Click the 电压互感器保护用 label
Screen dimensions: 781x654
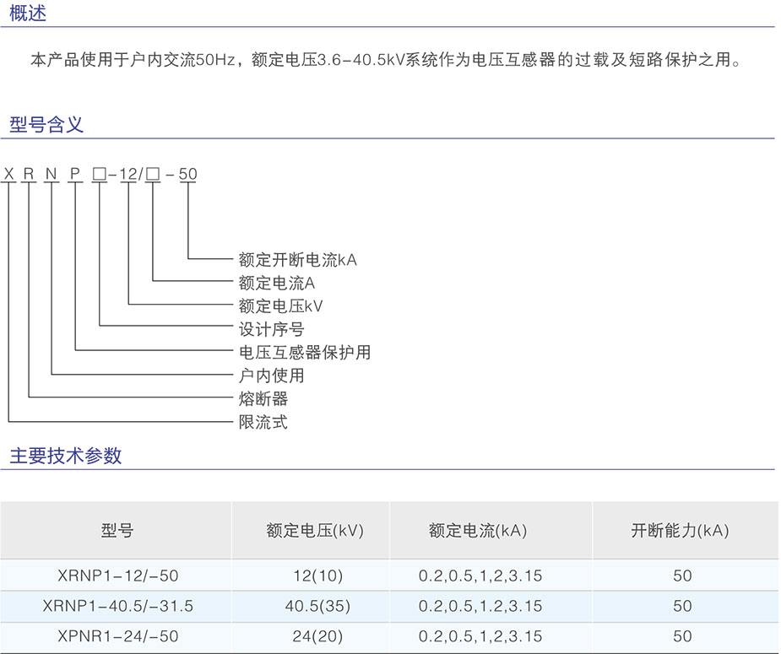click(304, 352)
